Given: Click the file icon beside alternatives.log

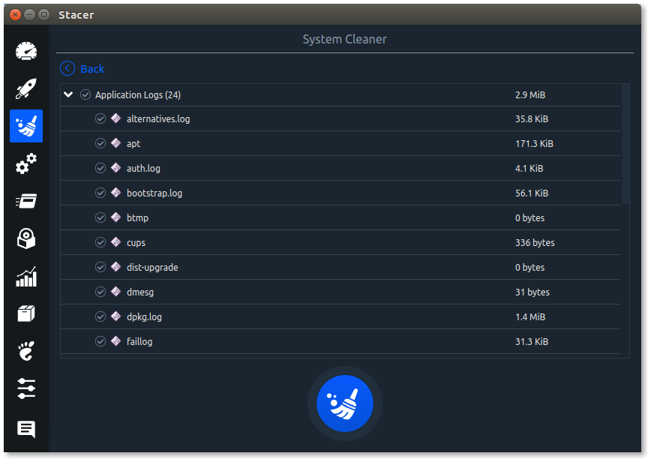Looking at the screenshot, I should click(x=116, y=118).
